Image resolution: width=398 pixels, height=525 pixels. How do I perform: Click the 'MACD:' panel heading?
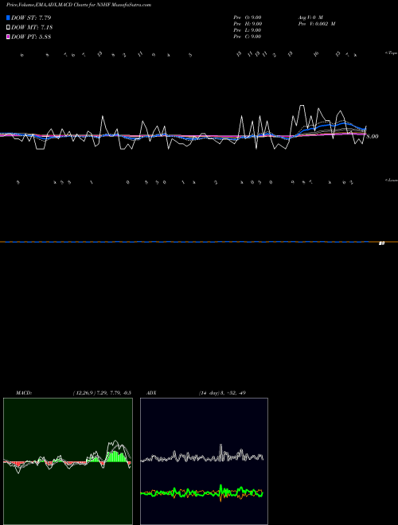pos(24,393)
